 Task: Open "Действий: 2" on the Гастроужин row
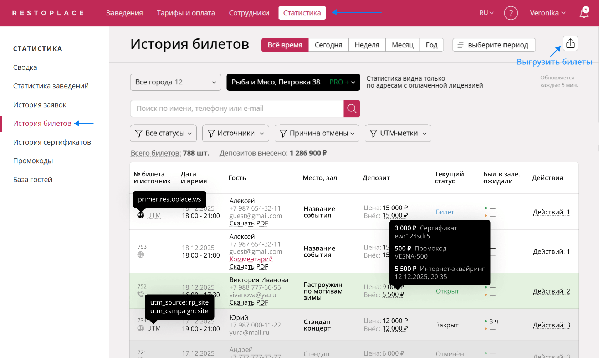551,291
